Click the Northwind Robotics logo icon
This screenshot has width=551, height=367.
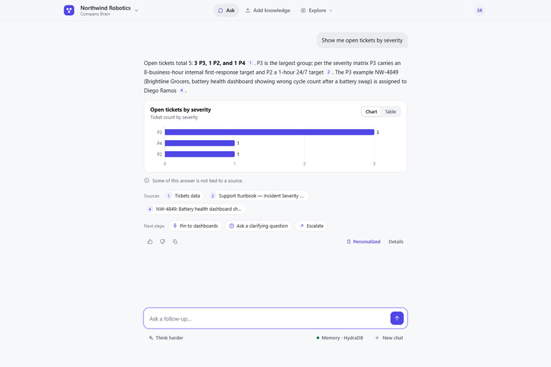(69, 10)
